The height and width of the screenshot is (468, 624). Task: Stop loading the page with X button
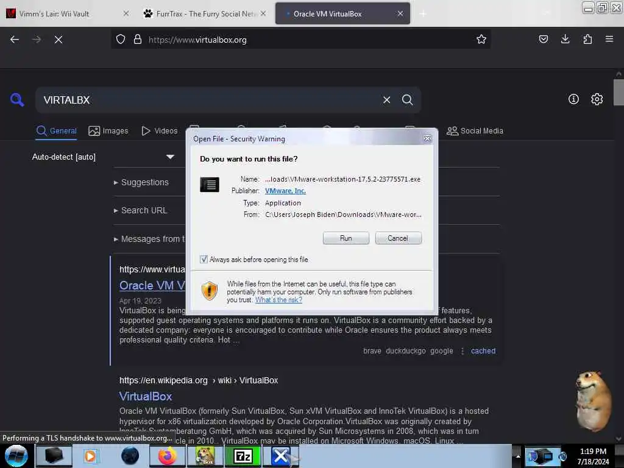pyautogui.click(x=58, y=40)
